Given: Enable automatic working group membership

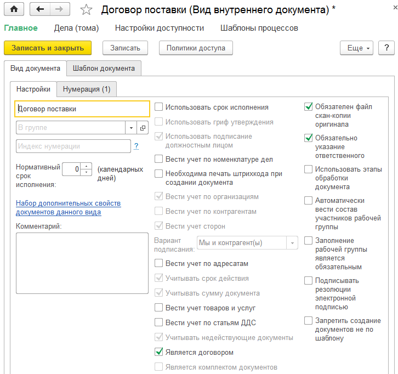Looking at the screenshot, I should (309, 200).
